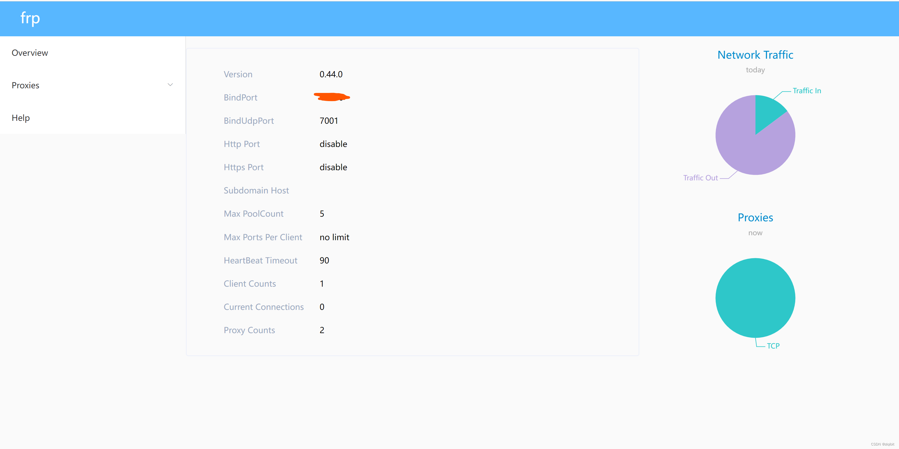Click the TCP proxies pie chart
The height and width of the screenshot is (449, 899).
(755, 298)
